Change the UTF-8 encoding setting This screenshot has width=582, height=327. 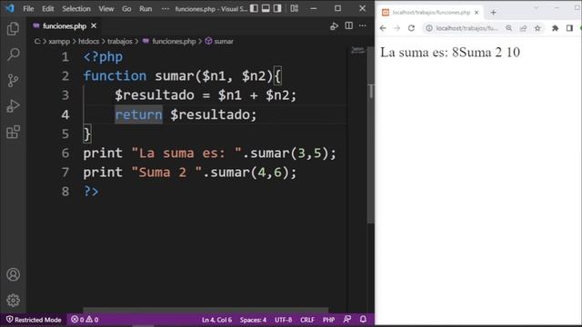click(283, 320)
